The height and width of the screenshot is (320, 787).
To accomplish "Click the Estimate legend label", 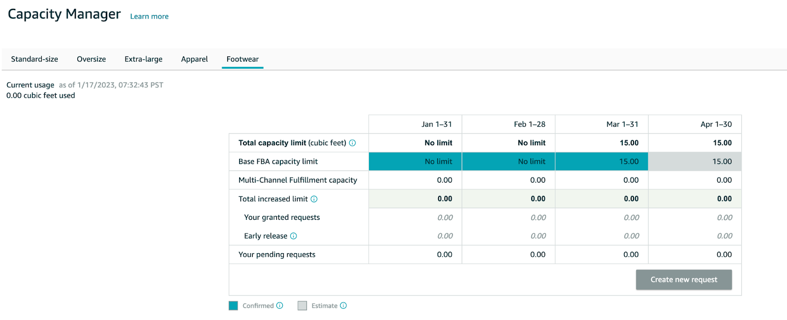I will (324, 306).
